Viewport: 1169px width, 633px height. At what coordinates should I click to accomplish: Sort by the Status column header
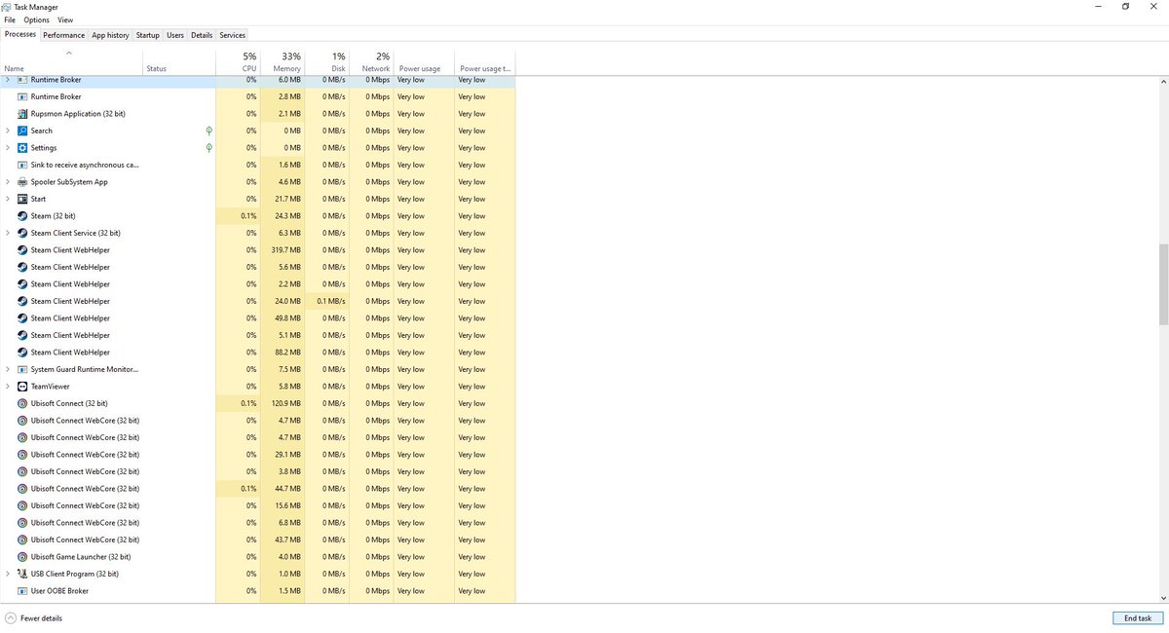coord(179,62)
